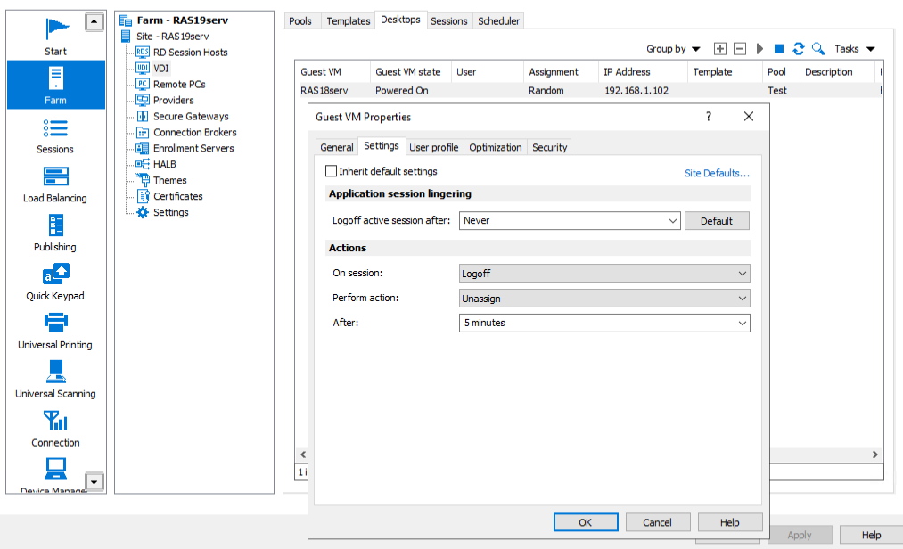The image size is (903, 549).
Task: Open the Group by dropdown menu
Action: [x=673, y=49]
